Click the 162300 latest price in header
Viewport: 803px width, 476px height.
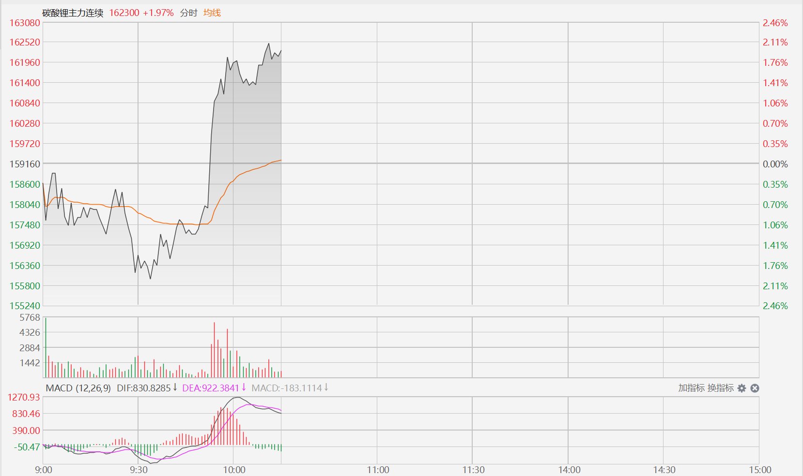[124, 13]
